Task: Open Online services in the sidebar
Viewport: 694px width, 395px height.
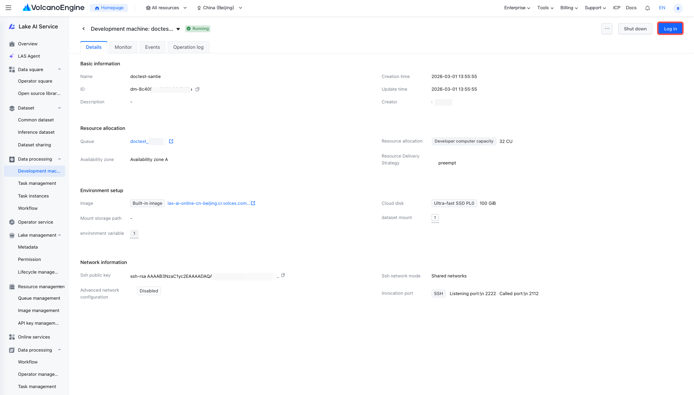Action: point(34,337)
